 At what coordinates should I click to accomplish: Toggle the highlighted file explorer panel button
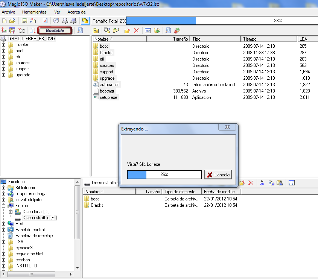coord(85,21)
